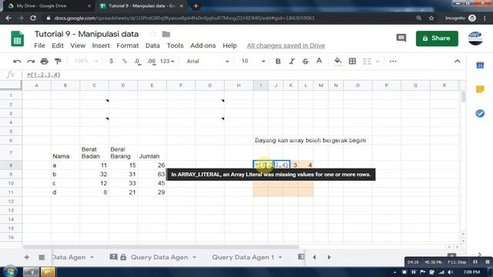The image size is (493, 277).
Task: Open the All sheets list icon
Action: click(x=42, y=257)
